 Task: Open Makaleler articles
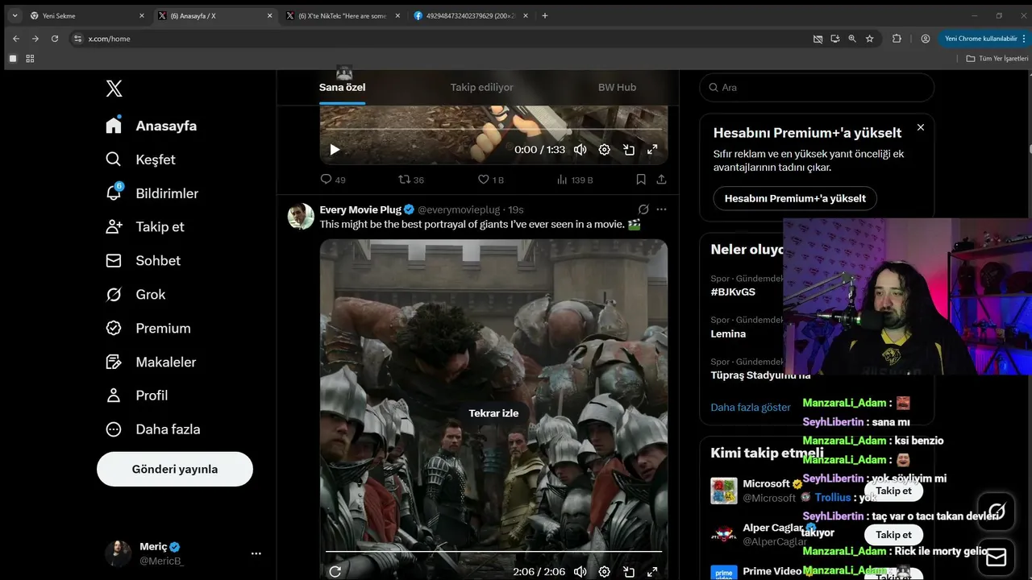[x=151, y=362]
